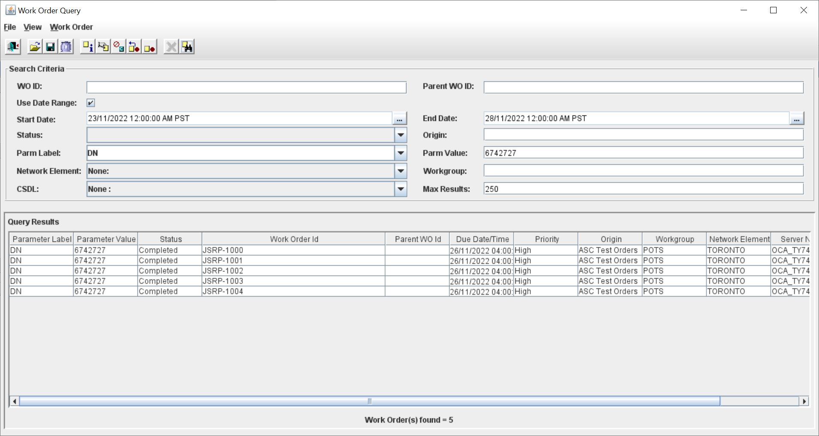819x436 pixels.
Task: Click the Work Order Id column header
Action: [x=294, y=239]
